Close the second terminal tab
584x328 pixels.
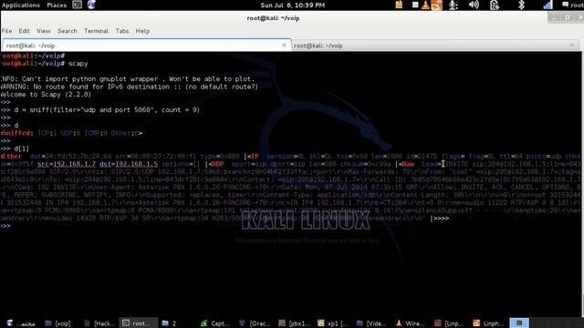(572, 45)
